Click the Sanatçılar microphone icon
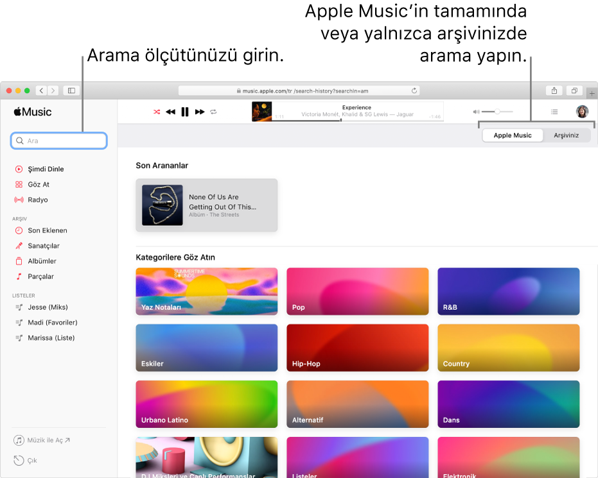This screenshot has width=598, height=478. pos(19,246)
